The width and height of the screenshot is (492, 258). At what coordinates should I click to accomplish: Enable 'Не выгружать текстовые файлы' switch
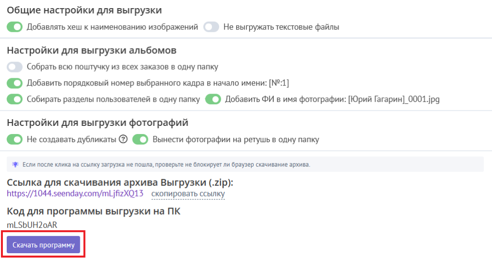pos(211,27)
